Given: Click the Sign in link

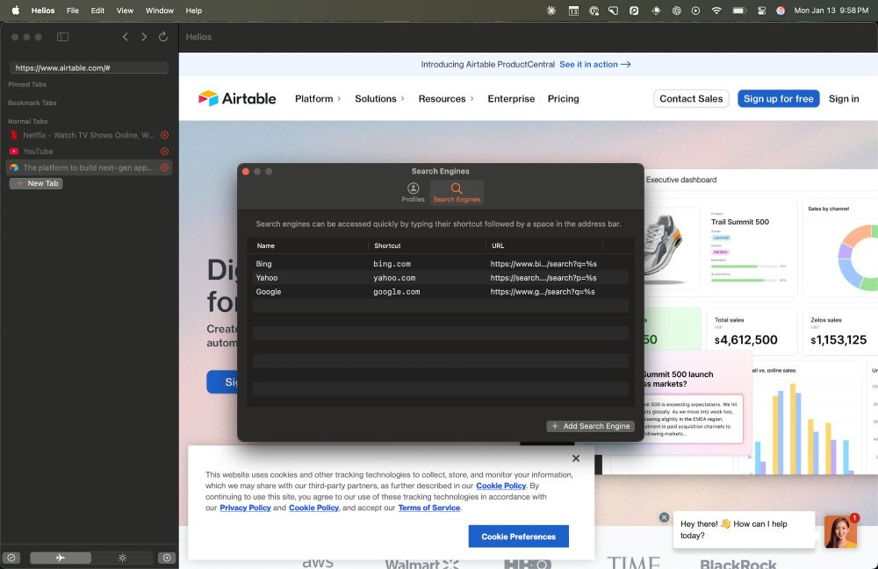Looking at the screenshot, I should point(844,99).
